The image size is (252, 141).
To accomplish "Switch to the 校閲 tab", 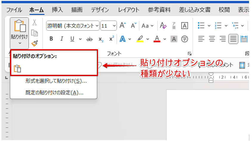I will click(x=224, y=10).
